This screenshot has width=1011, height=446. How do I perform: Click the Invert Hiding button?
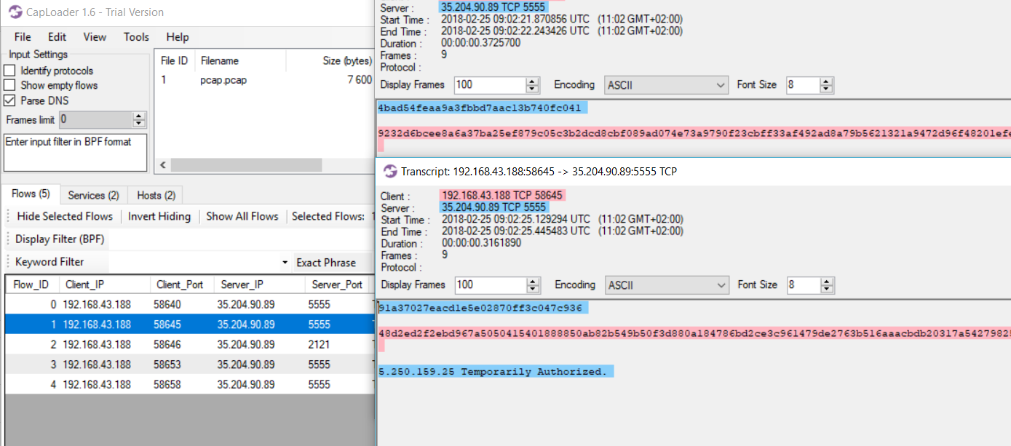[159, 216]
